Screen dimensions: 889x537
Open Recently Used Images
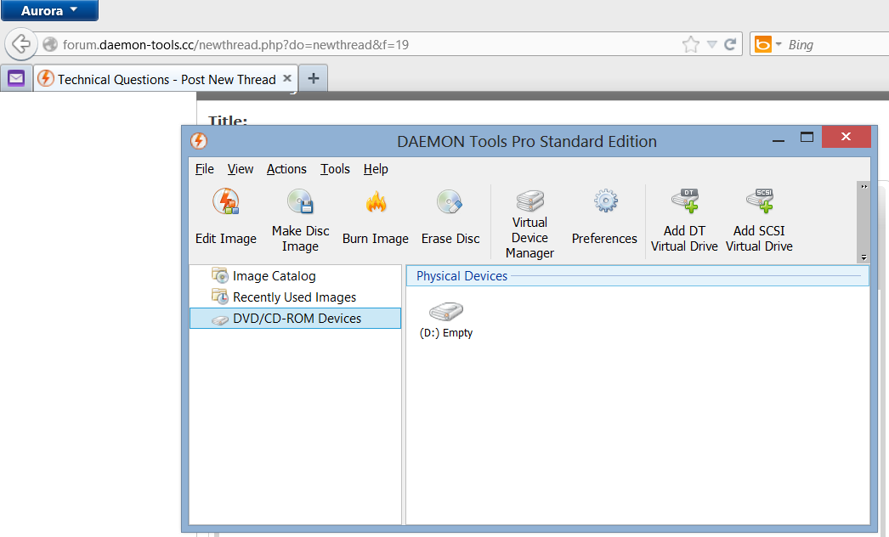294,297
